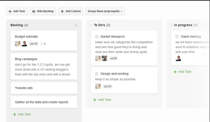
Task: Click the avatar on Design and wording card
Action: coord(98,86)
